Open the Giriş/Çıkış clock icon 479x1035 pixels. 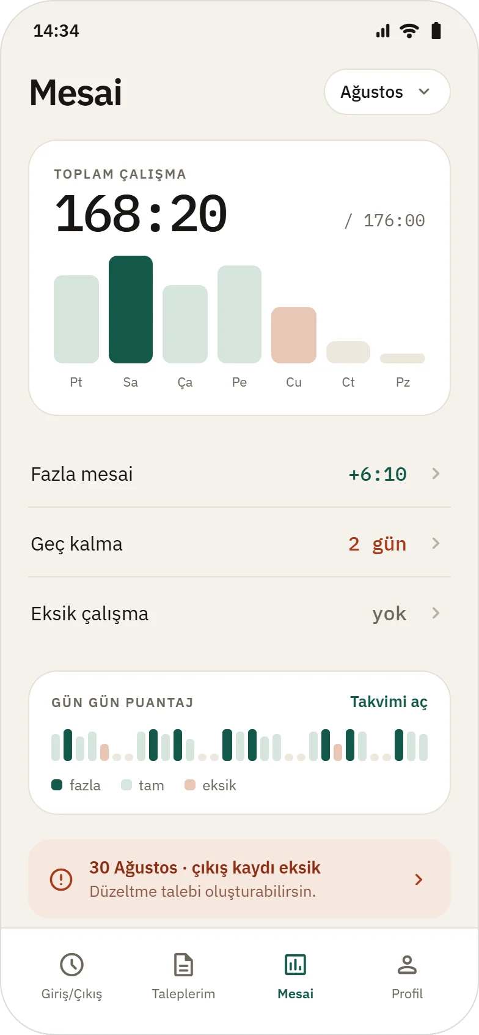(71, 965)
